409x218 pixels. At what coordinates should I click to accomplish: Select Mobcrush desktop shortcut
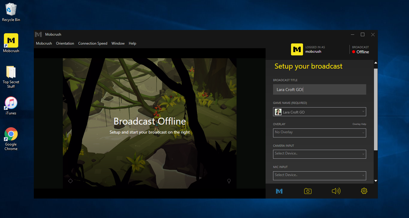click(11, 43)
